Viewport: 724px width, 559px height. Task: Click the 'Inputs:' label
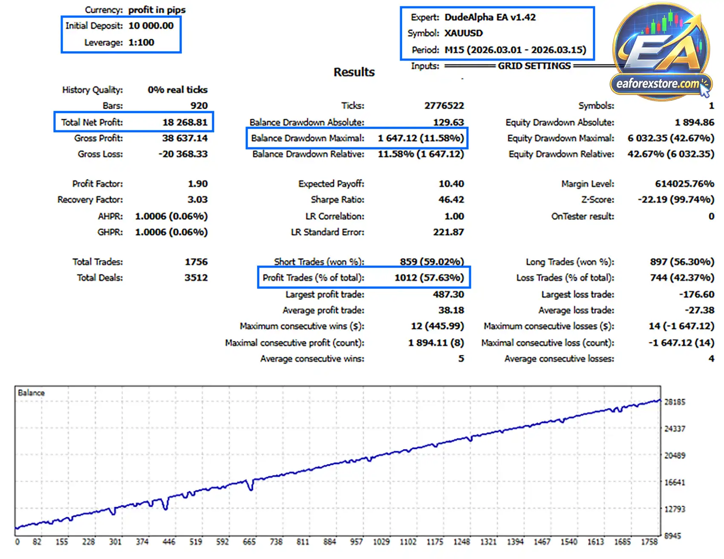click(425, 66)
